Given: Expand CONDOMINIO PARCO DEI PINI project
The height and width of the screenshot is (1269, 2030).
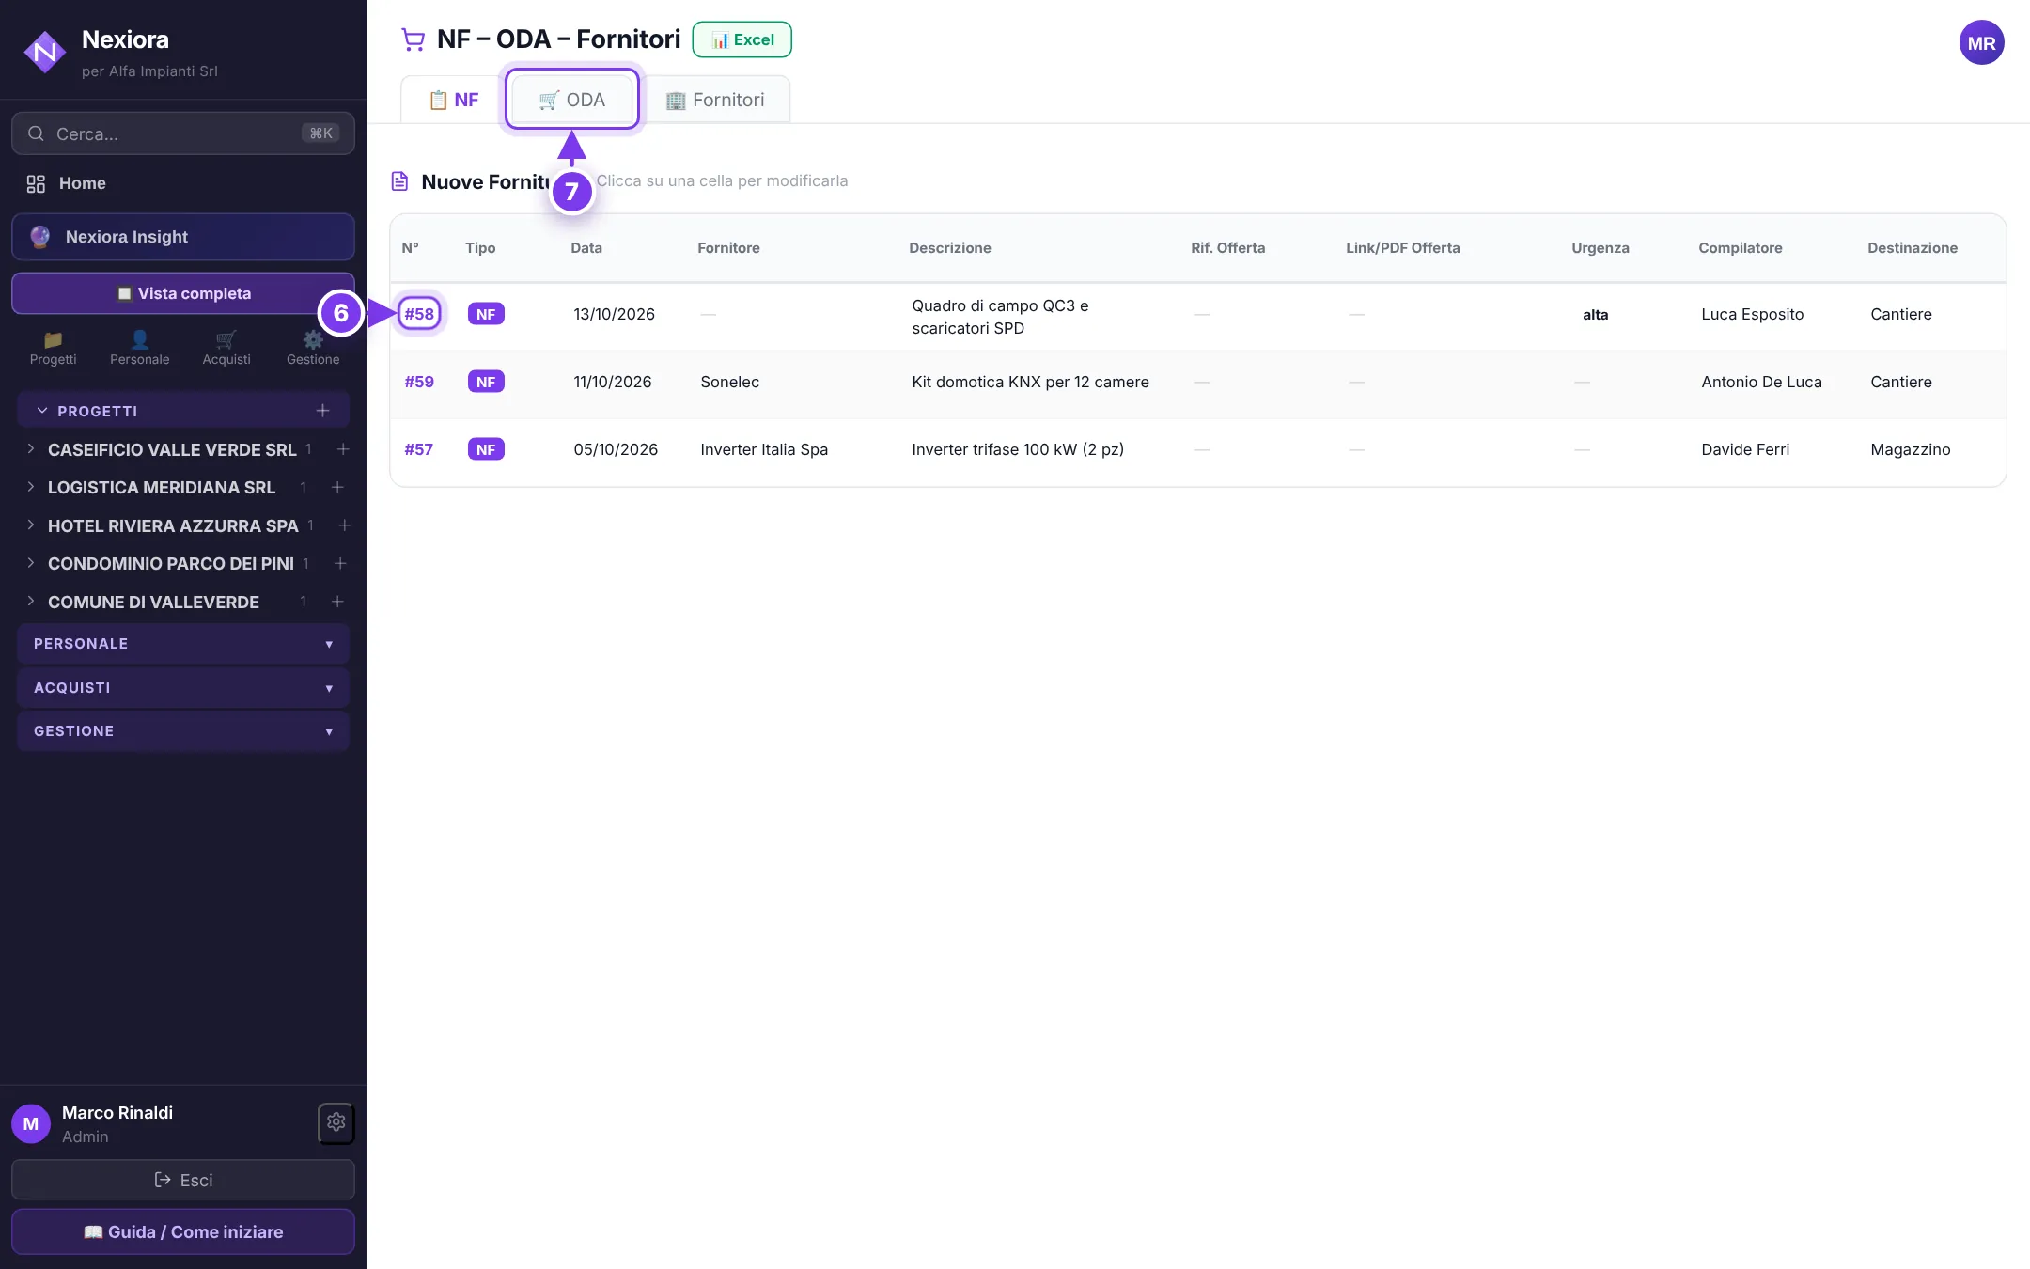Looking at the screenshot, I should pos(31,563).
